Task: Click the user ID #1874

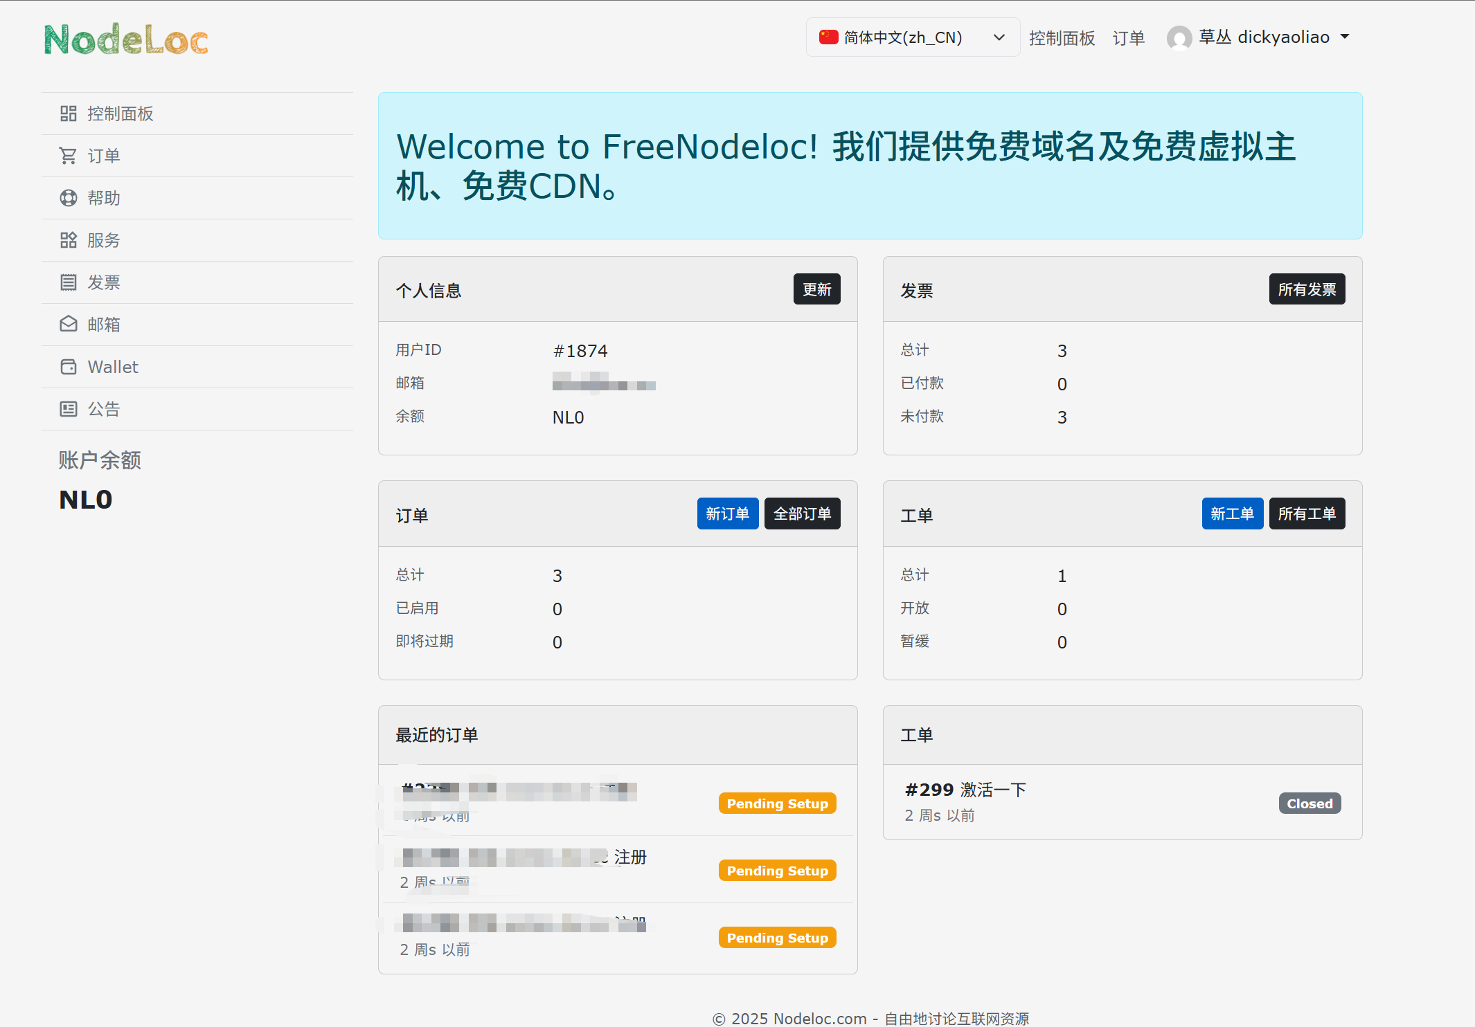Action: coord(580,351)
